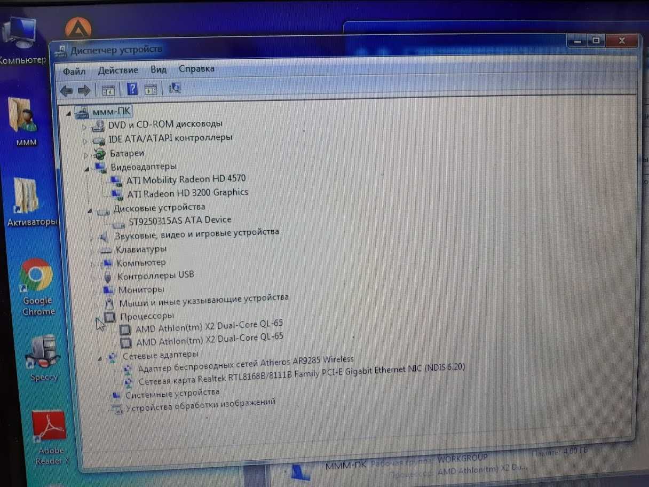Click the show/hide console tree toolbar icon
The image size is (649, 487).
point(108,90)
